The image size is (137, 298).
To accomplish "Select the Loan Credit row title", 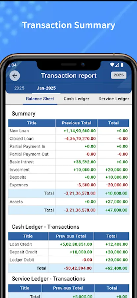I will (21, 244).
